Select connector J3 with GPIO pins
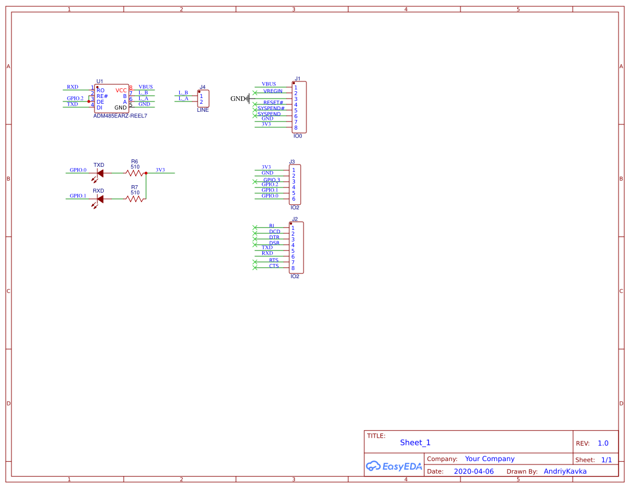 click(x=296, y=184)
